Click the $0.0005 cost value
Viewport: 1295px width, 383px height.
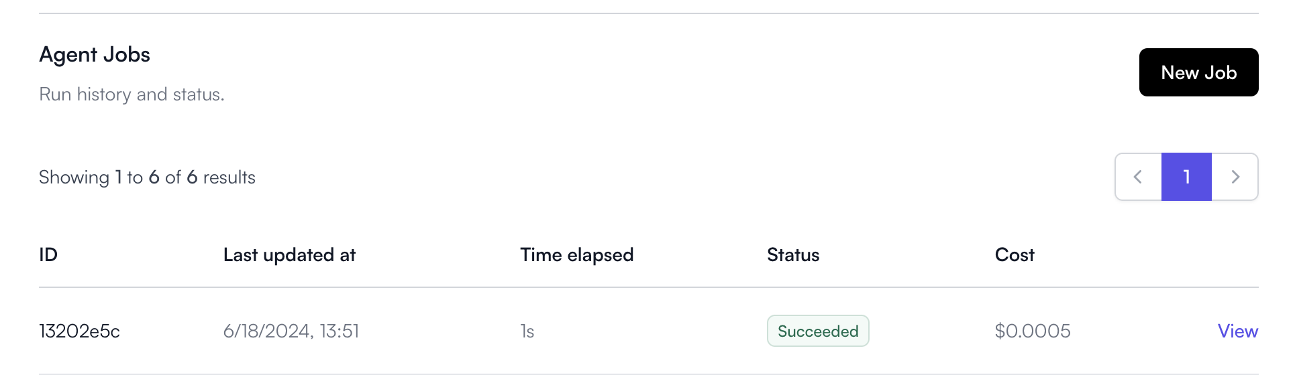pyautogui.click(x=1033, y=331)
